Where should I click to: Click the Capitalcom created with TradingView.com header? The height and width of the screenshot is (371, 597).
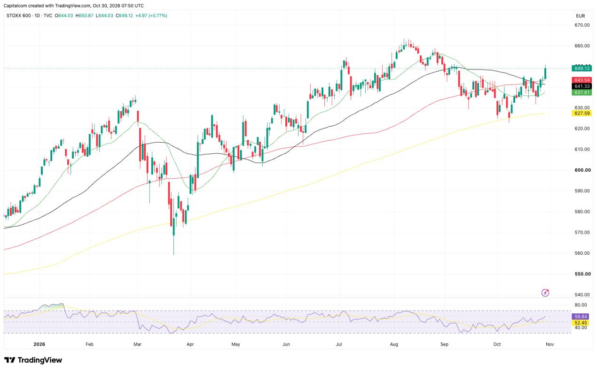click(x=73, y=6)
